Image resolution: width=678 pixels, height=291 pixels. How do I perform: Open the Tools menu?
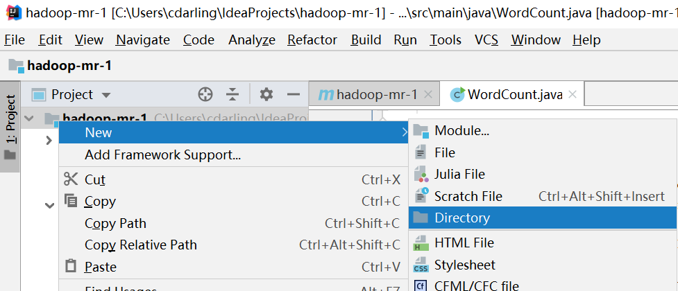pyautogui.click(x=446, y=39)
